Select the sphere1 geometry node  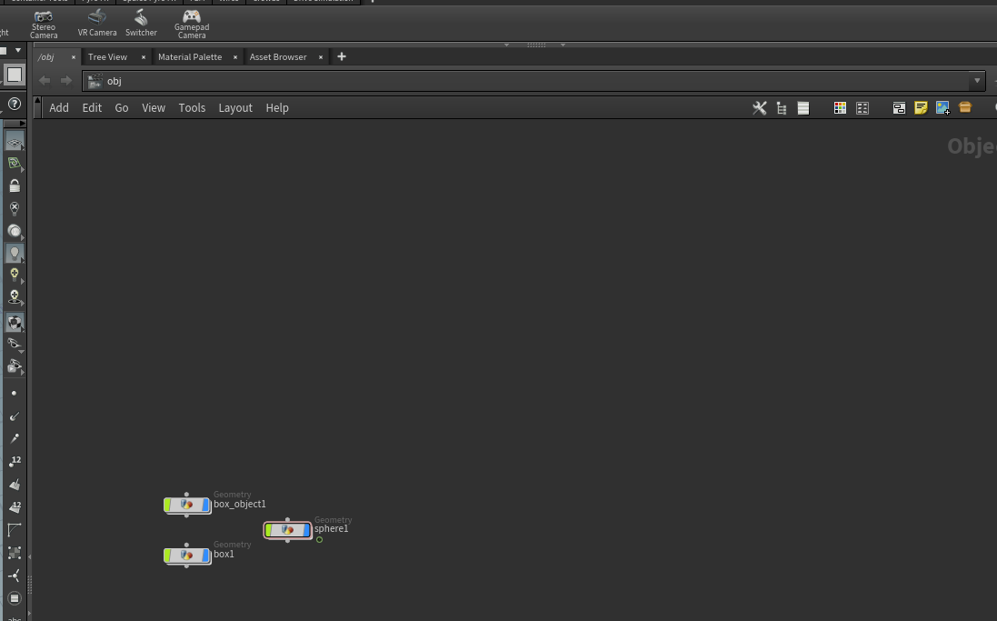point(287,529)
